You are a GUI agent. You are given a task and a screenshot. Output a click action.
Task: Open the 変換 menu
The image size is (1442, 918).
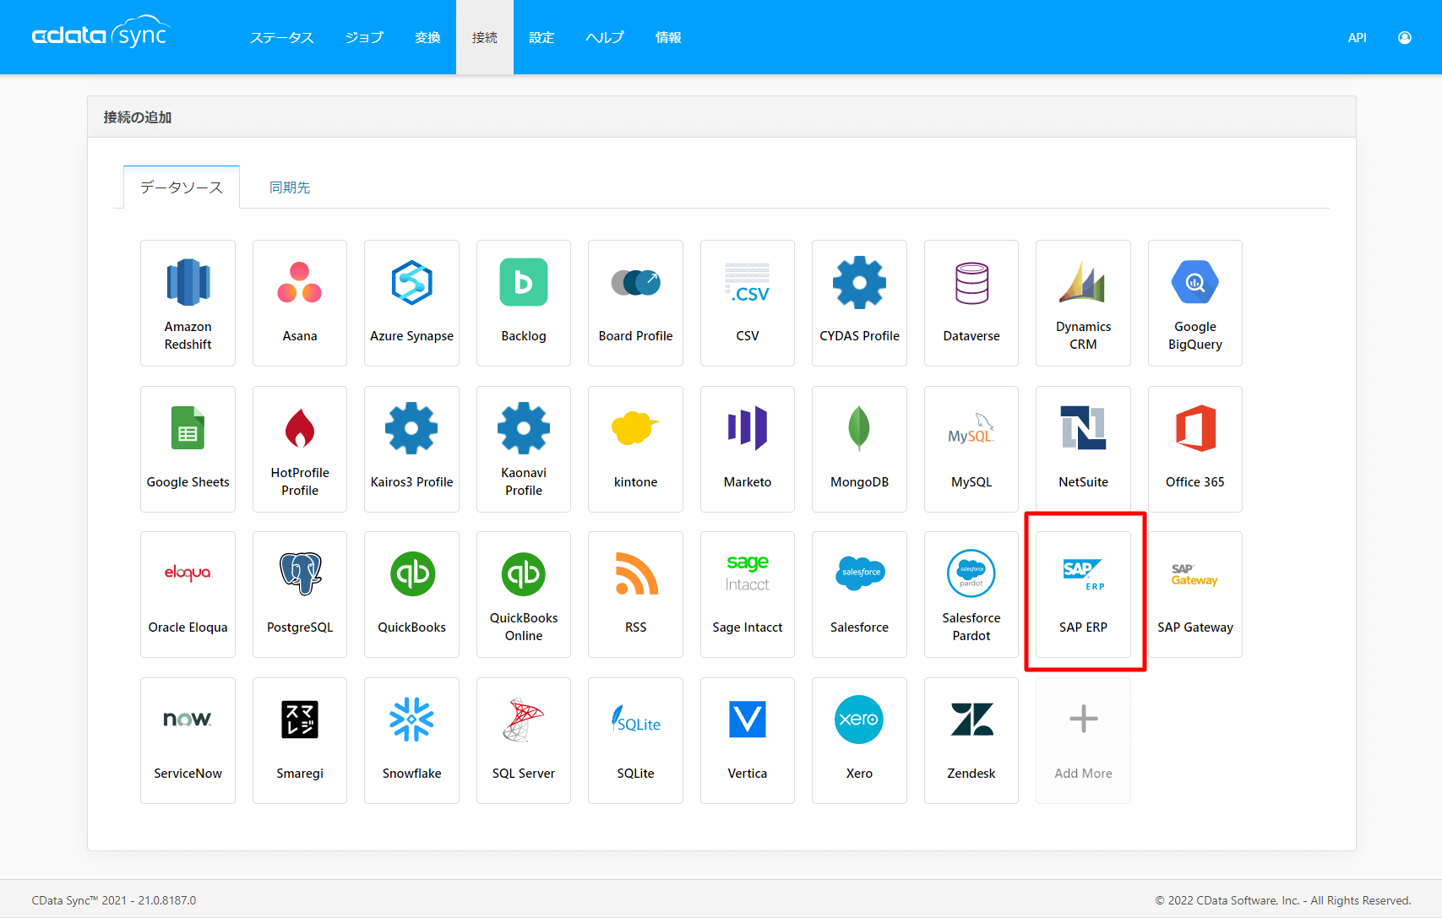[427, 37]
